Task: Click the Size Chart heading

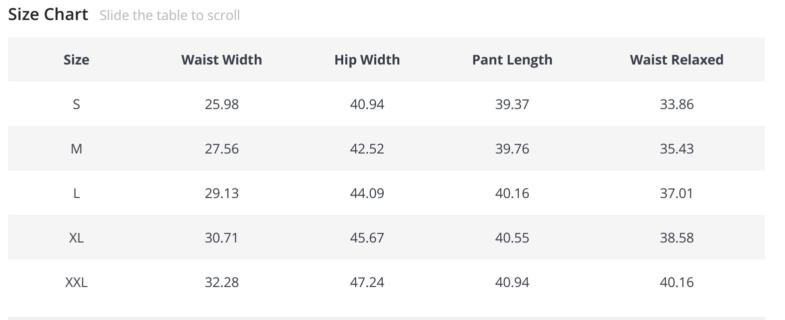Action: (48, 14)
